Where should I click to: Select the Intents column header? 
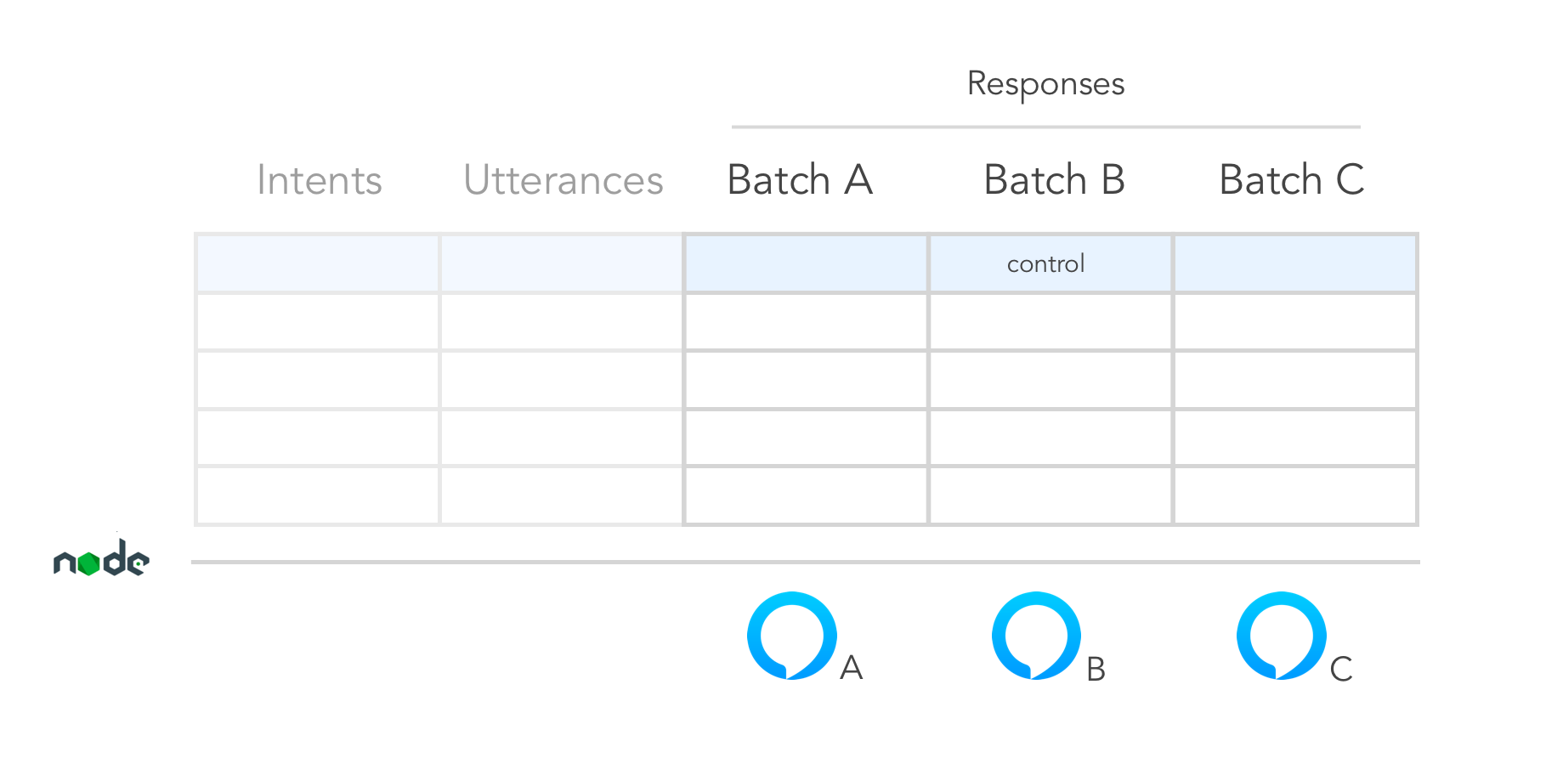[320, 180]
